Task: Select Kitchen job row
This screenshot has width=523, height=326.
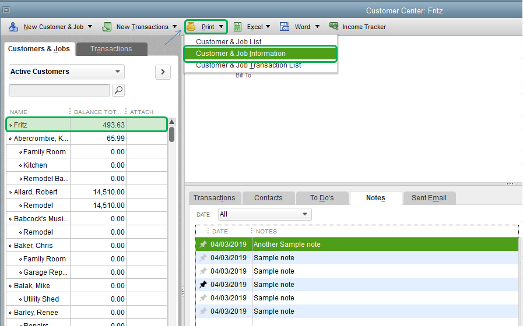Action: tap(87, 165)
